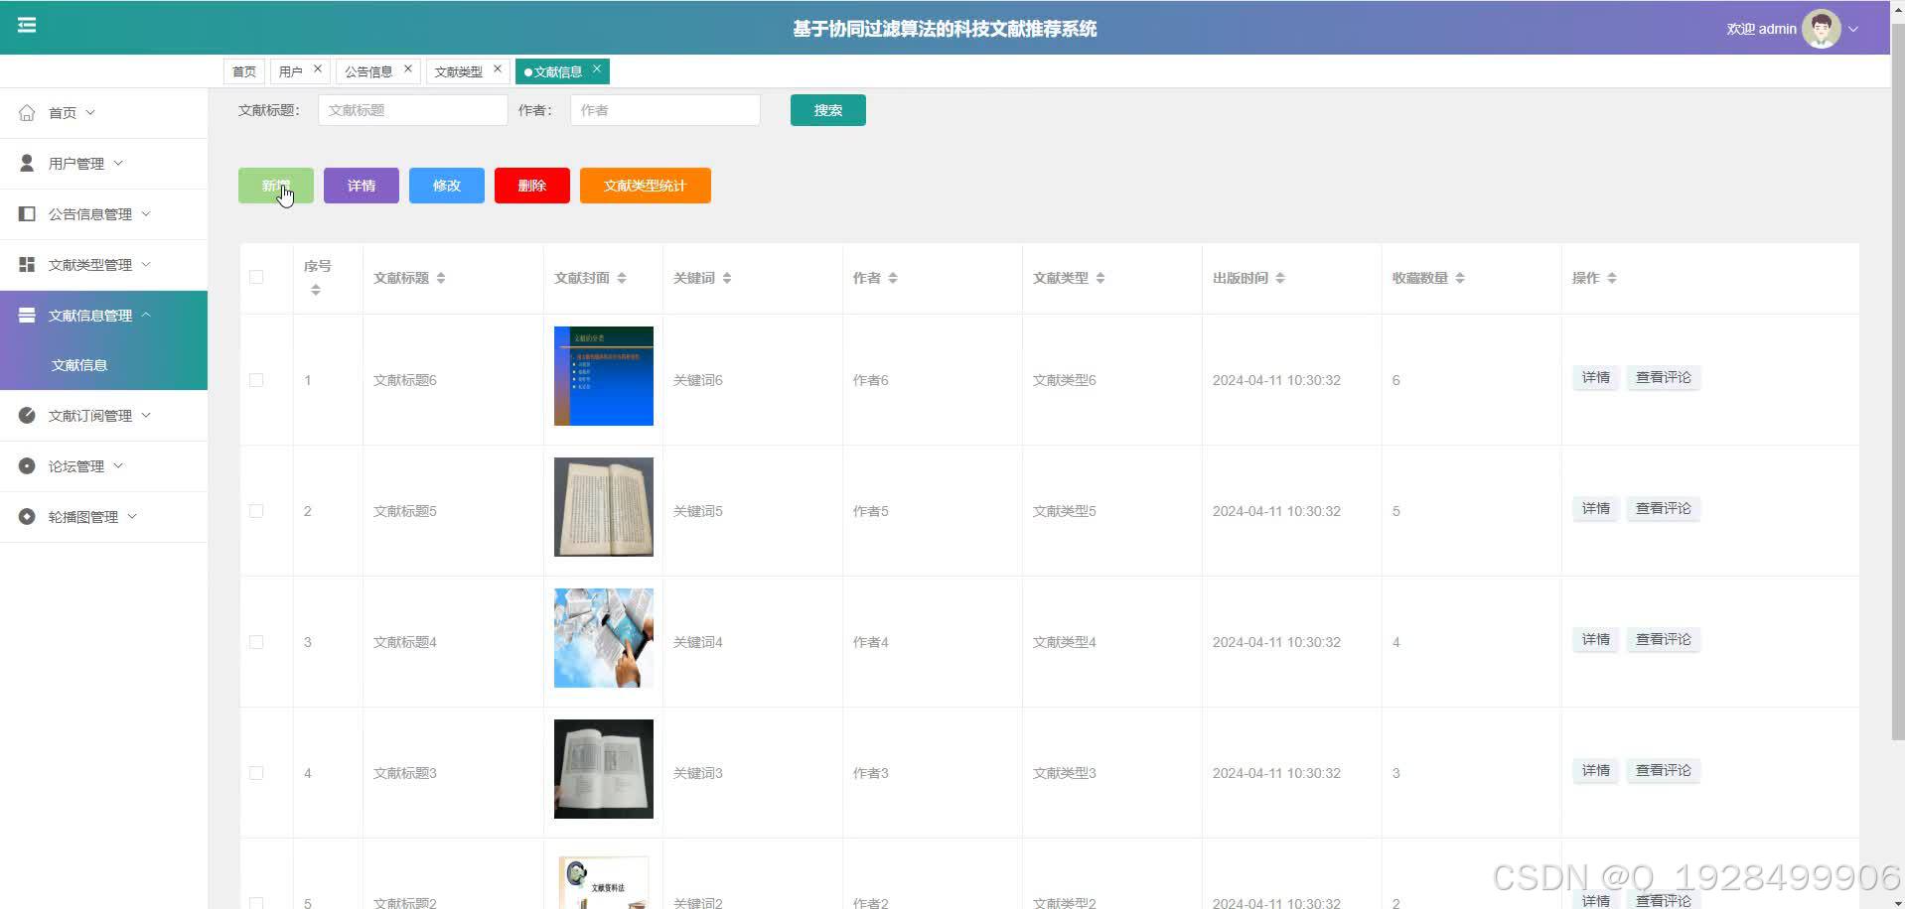Click the green 新增 button

[276, 186]
